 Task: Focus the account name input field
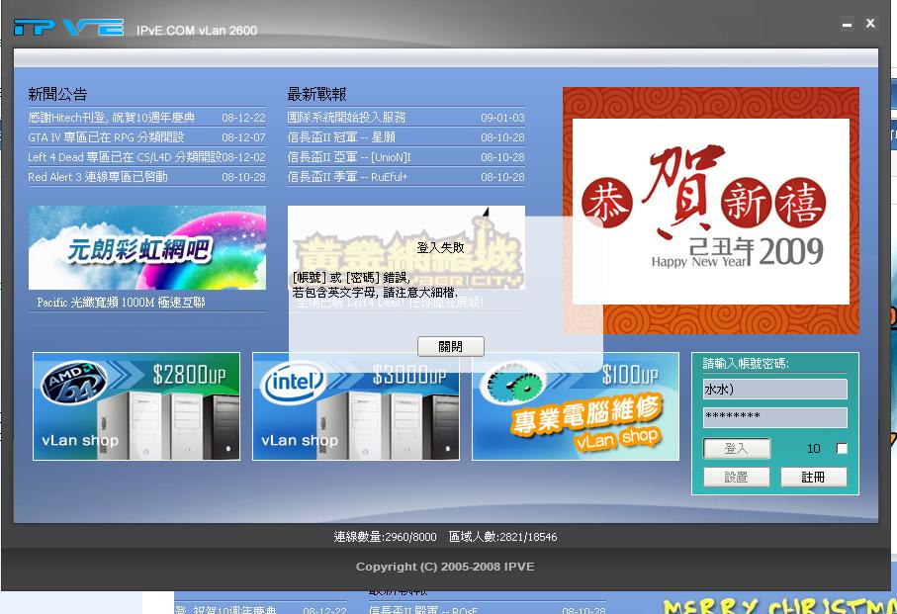point(775,390)
